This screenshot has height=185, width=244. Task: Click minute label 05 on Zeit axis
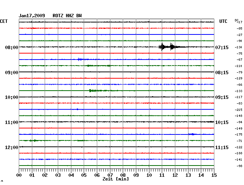[84, 175]
